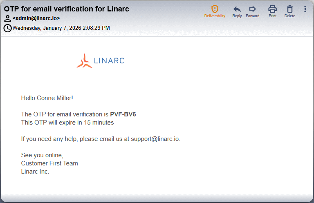Viewport: 314px width, 203px height.
Task: Click 'The OTP for email verification is' text
Action: click(x=65, y=114)
